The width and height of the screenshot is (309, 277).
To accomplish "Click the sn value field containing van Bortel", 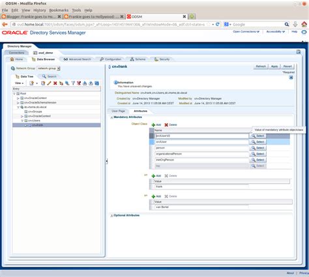I will click(x=201, y=207).
